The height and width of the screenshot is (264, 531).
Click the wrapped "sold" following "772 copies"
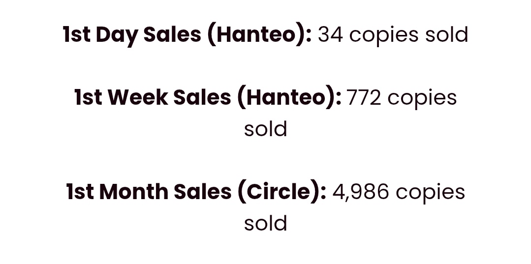tap(266, 129)
